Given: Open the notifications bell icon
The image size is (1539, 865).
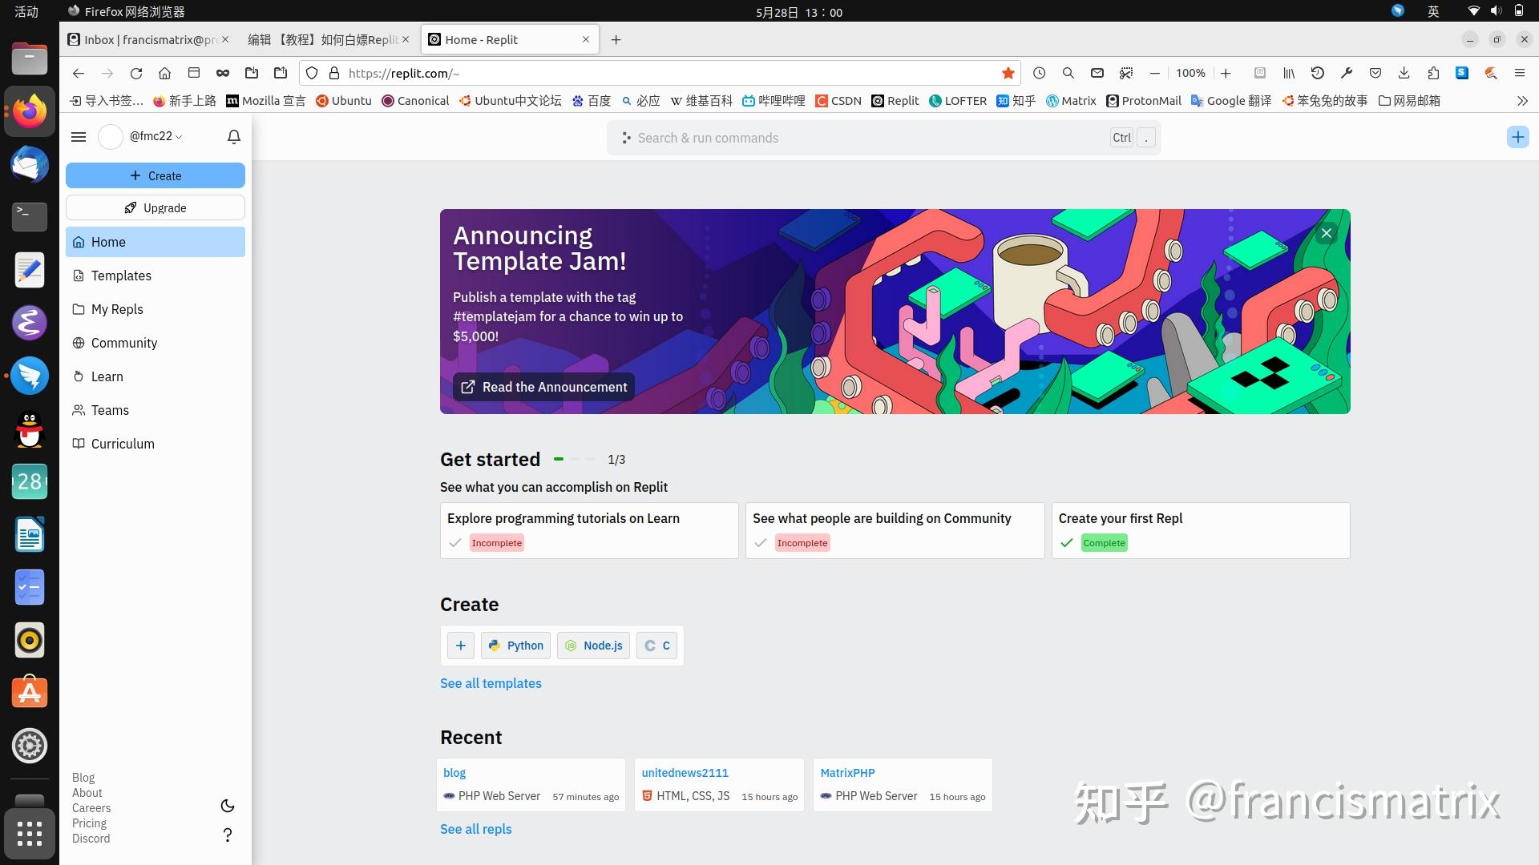Looking at the screenshot, I should [x=232, y=137].
